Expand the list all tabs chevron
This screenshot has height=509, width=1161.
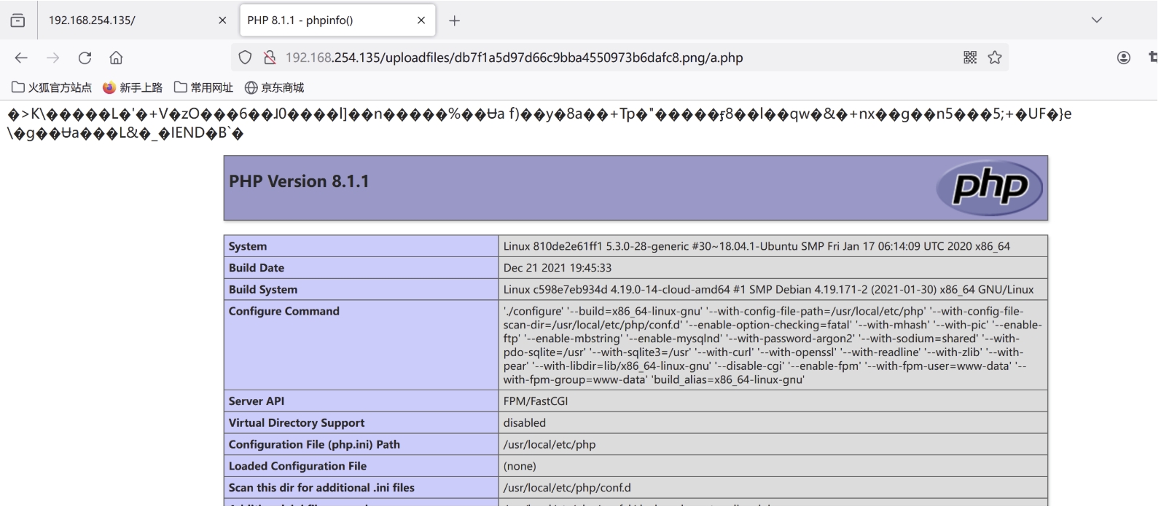[x=1097, y=20]
